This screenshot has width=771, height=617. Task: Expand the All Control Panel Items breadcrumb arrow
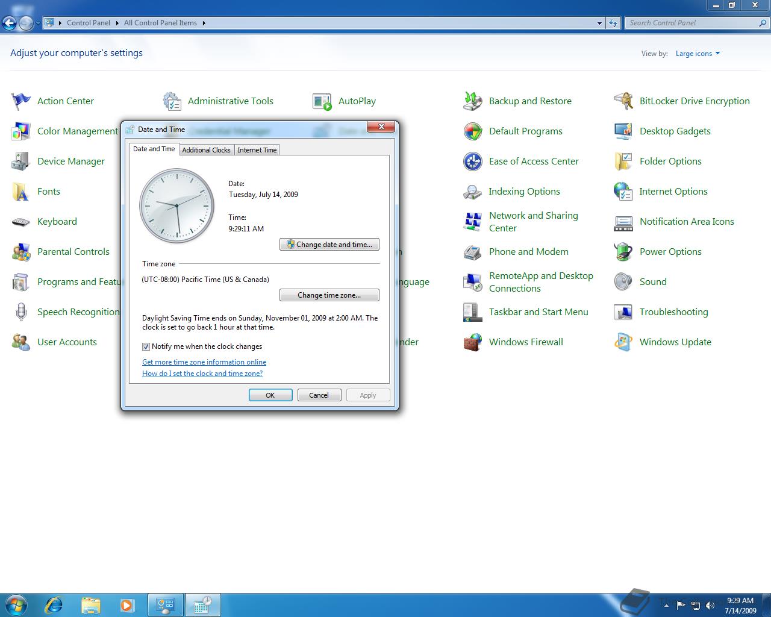(x=204, y=23)
